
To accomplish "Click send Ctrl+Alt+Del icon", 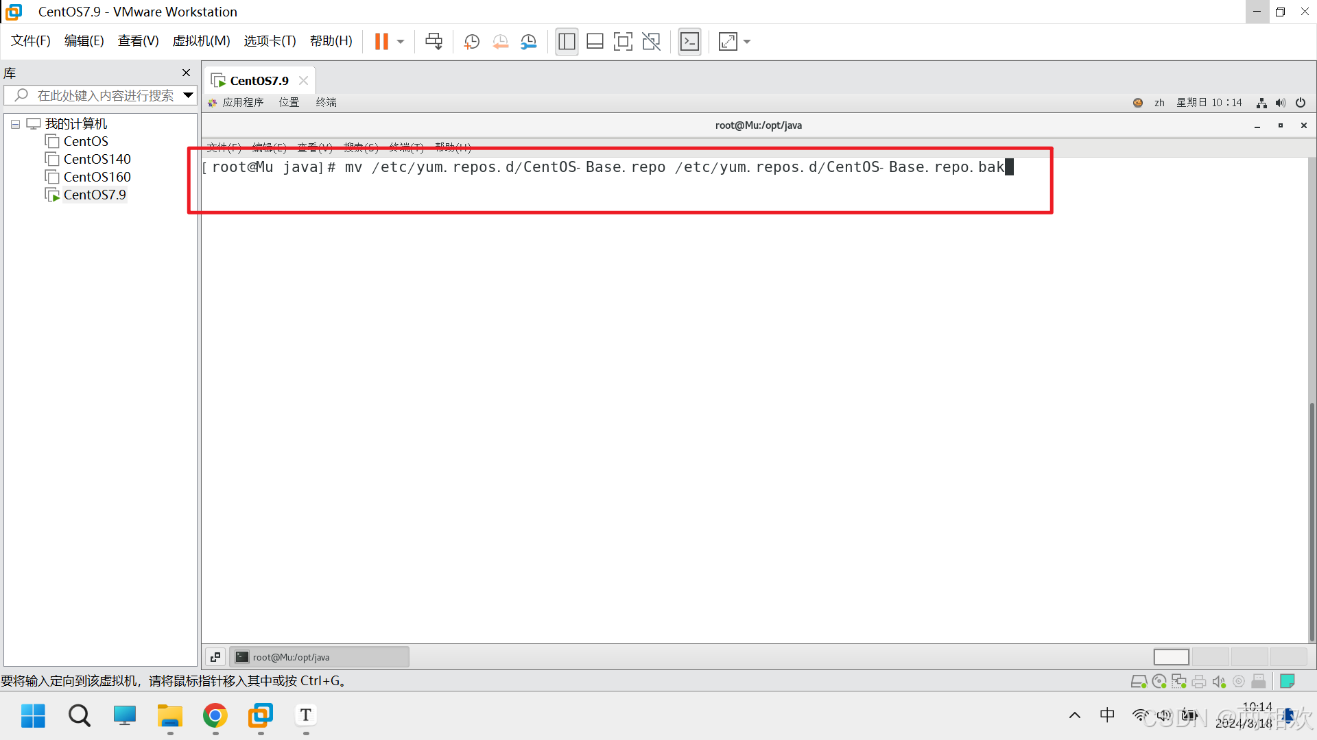I will 434,42.
